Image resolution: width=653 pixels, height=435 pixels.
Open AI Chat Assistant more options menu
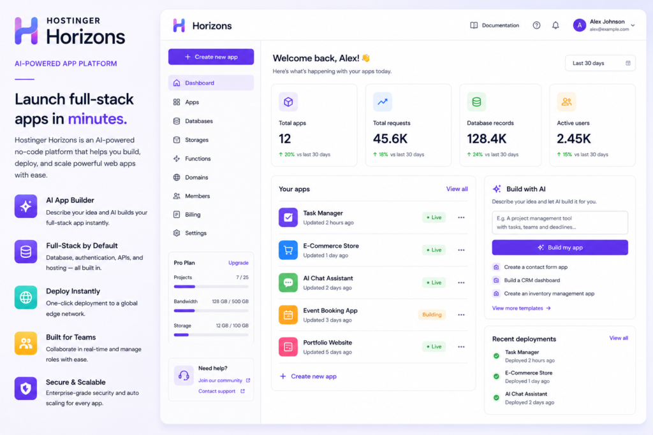tap(461, 282)
